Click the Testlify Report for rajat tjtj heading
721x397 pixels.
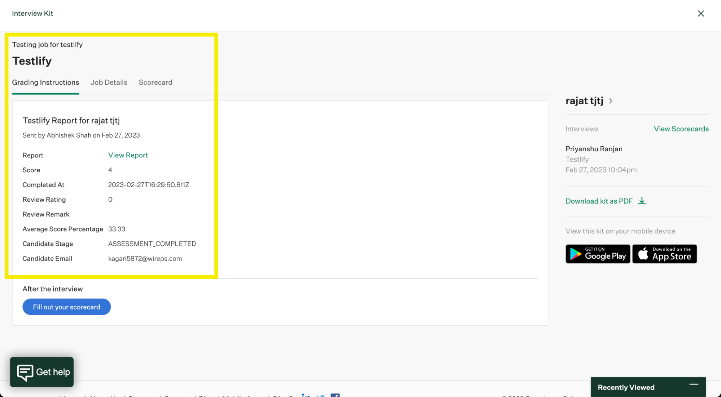click(x=71, y=120)
